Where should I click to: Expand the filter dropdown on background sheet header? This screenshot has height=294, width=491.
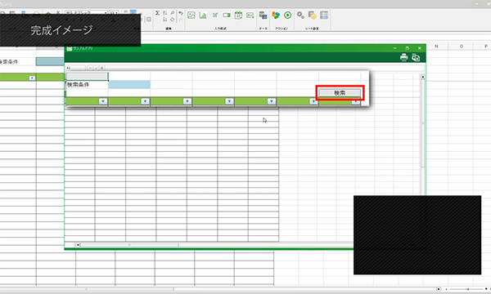click(32, 78)
